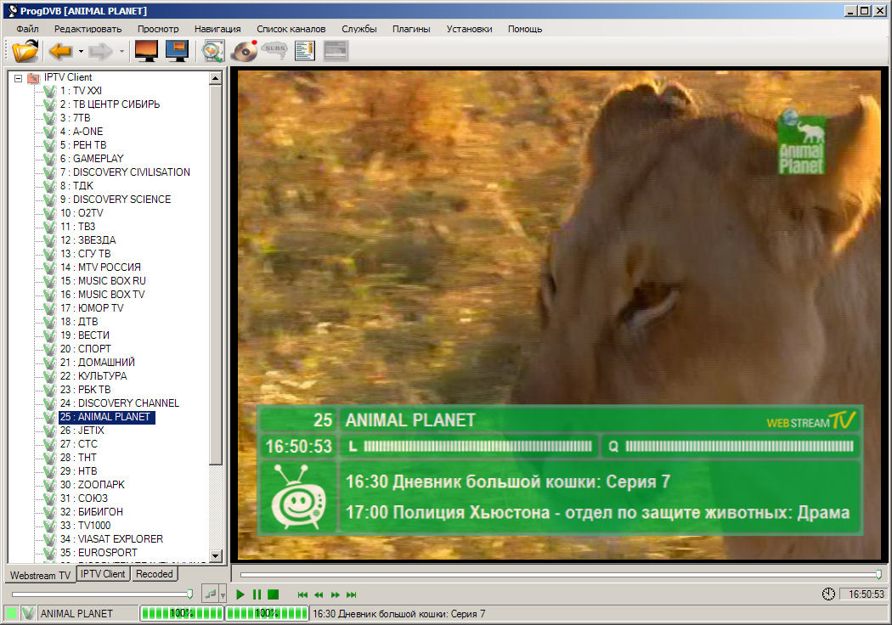Select channel 25 : ANIMAL PLANET
This screenshot has width=892, height=625.
(106, 417)
